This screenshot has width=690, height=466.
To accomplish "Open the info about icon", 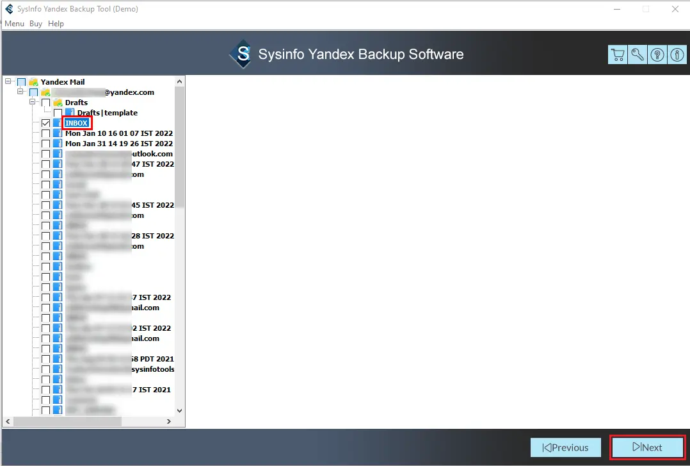I will click(677, 54).
